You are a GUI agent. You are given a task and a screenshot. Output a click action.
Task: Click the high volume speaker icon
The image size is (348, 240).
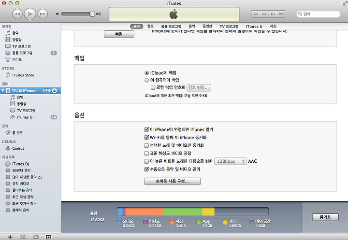coord(98,14)
